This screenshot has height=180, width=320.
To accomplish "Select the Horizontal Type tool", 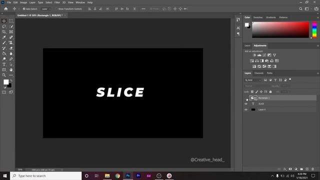I will 4,64.
